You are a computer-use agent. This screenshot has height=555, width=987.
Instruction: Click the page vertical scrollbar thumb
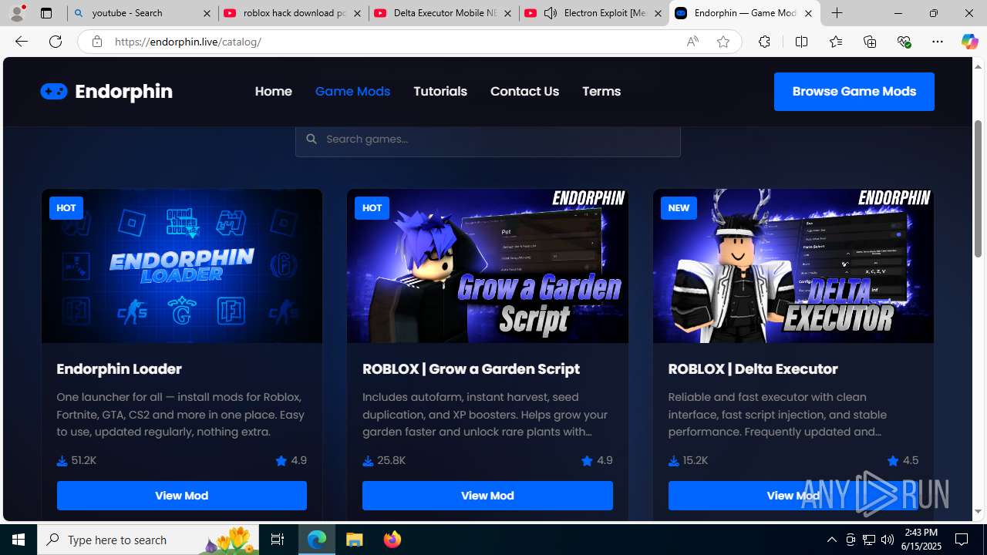tap(979, 189)
